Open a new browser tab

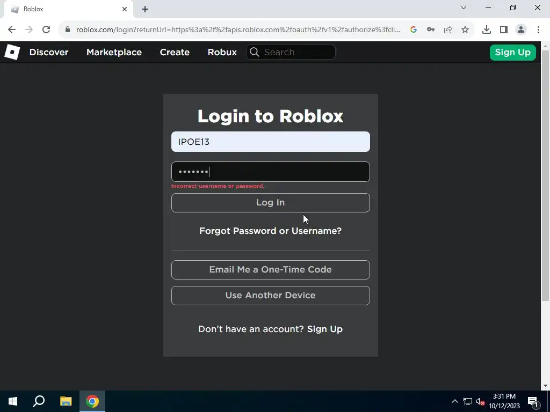145,9
